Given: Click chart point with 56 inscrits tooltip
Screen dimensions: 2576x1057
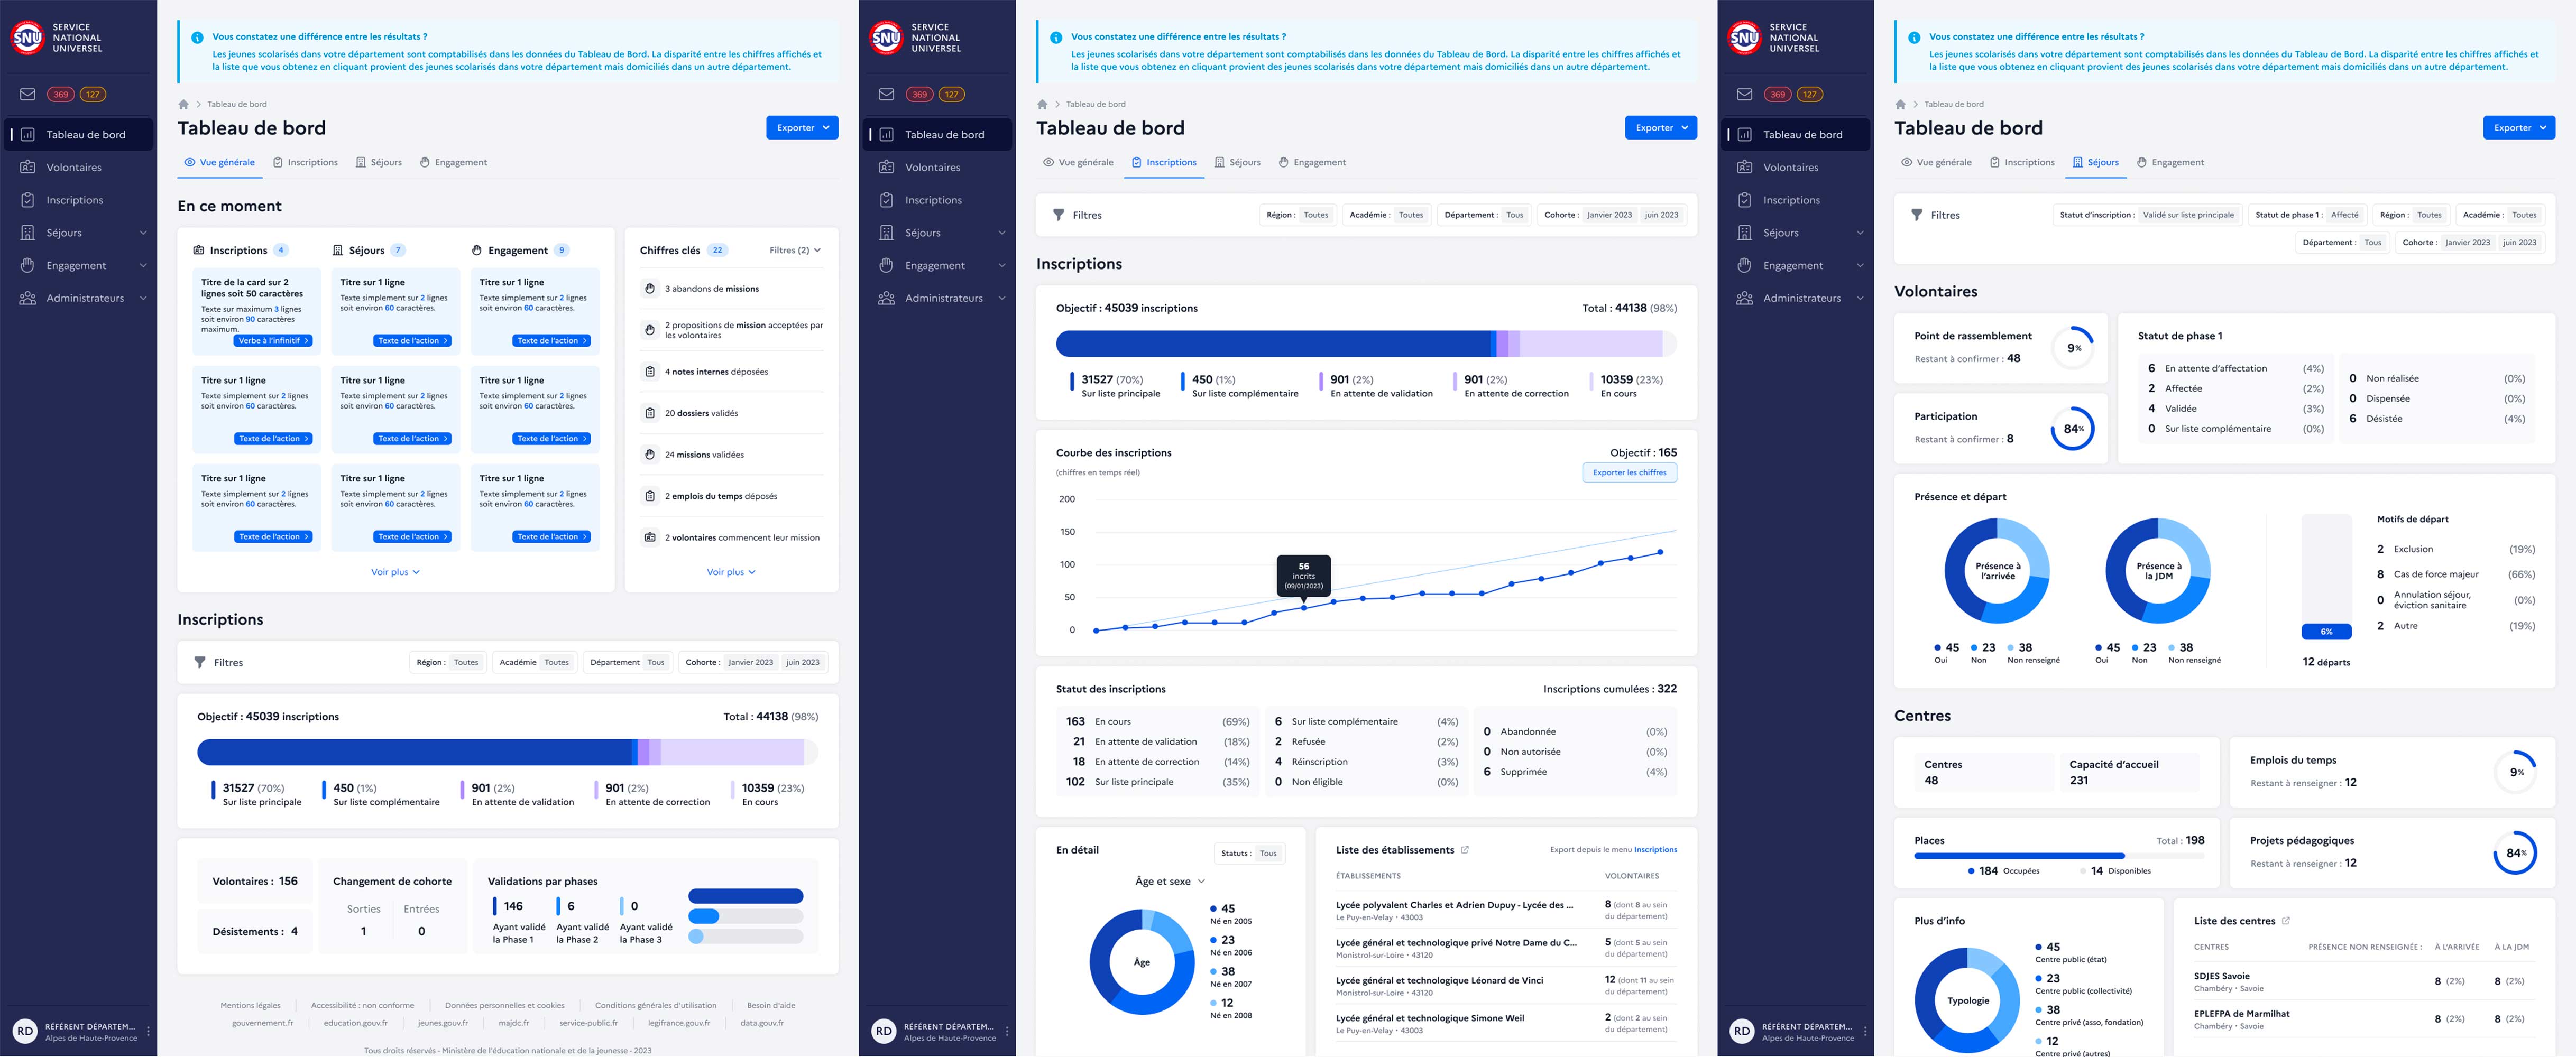Looking at the screenshot, I should coord(1304,608).
